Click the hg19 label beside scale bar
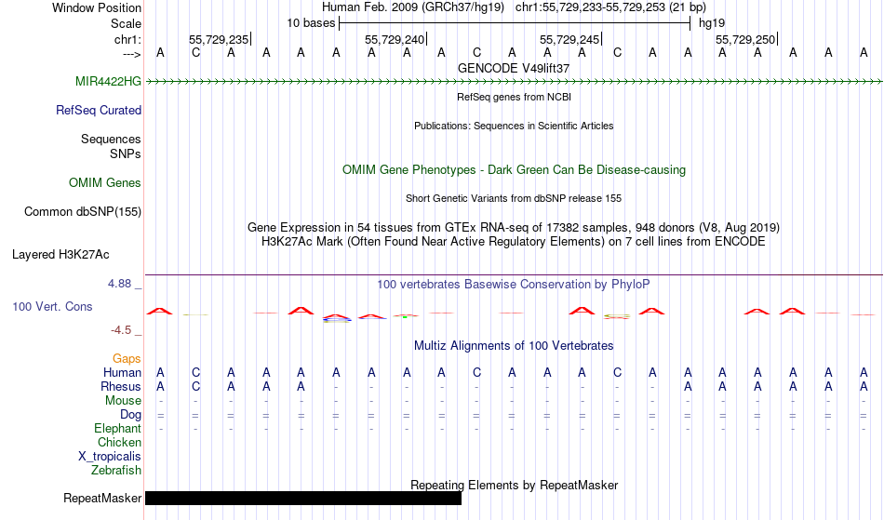The width and height of the screenshot is (884, 520). (712, 23)
